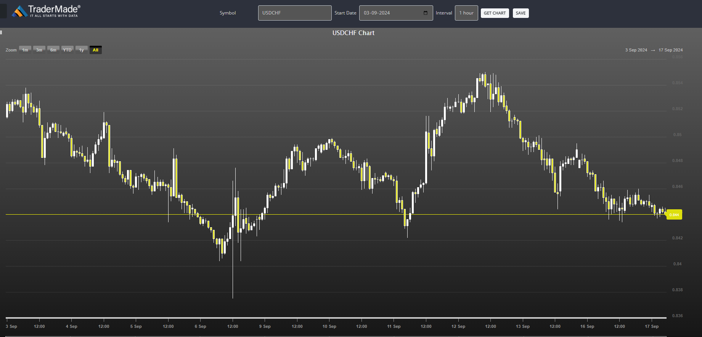Click the Zoom label text
Image resolution: width=702 pixels, height=337 pixels.
tap(11, 50)
